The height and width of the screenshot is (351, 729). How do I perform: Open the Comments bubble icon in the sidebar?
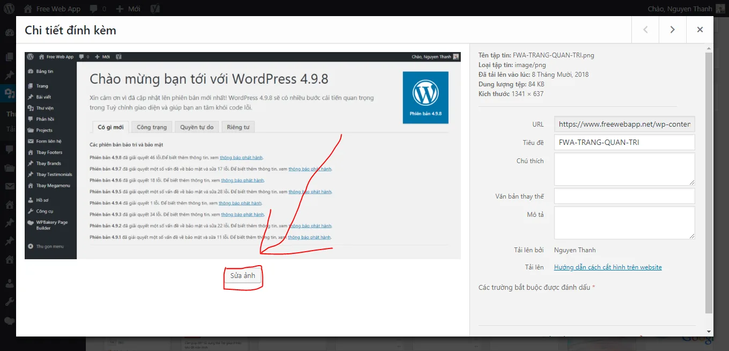point(9,149)
